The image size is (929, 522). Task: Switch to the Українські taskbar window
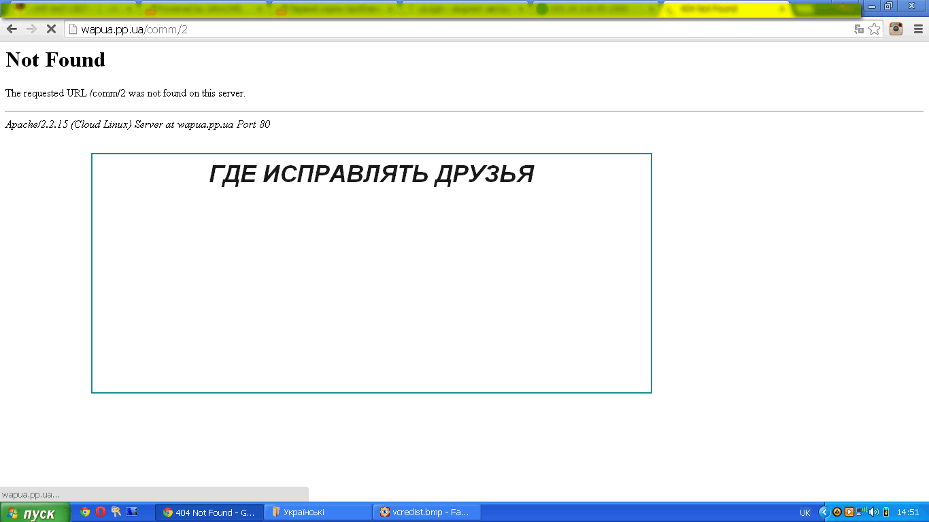point(318,512)
